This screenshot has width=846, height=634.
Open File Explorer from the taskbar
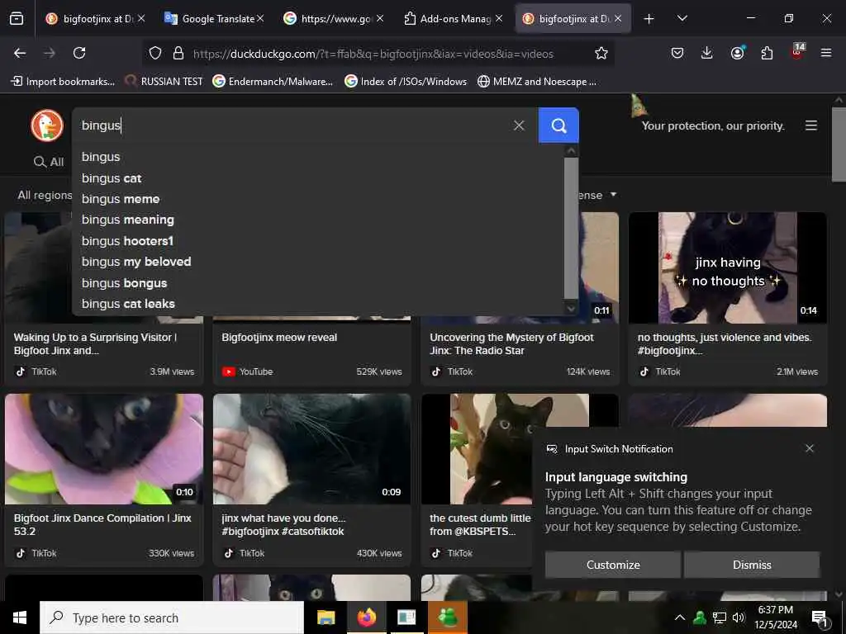[326, 617]
